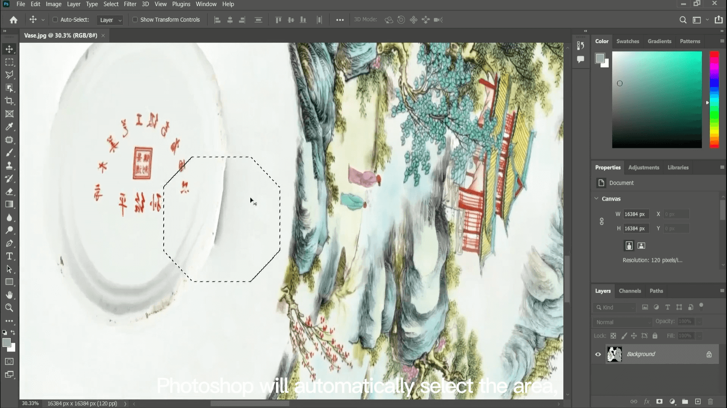727x408 pixels.
Task: Switch to the Adjustments tab
Action: point(644,167)
